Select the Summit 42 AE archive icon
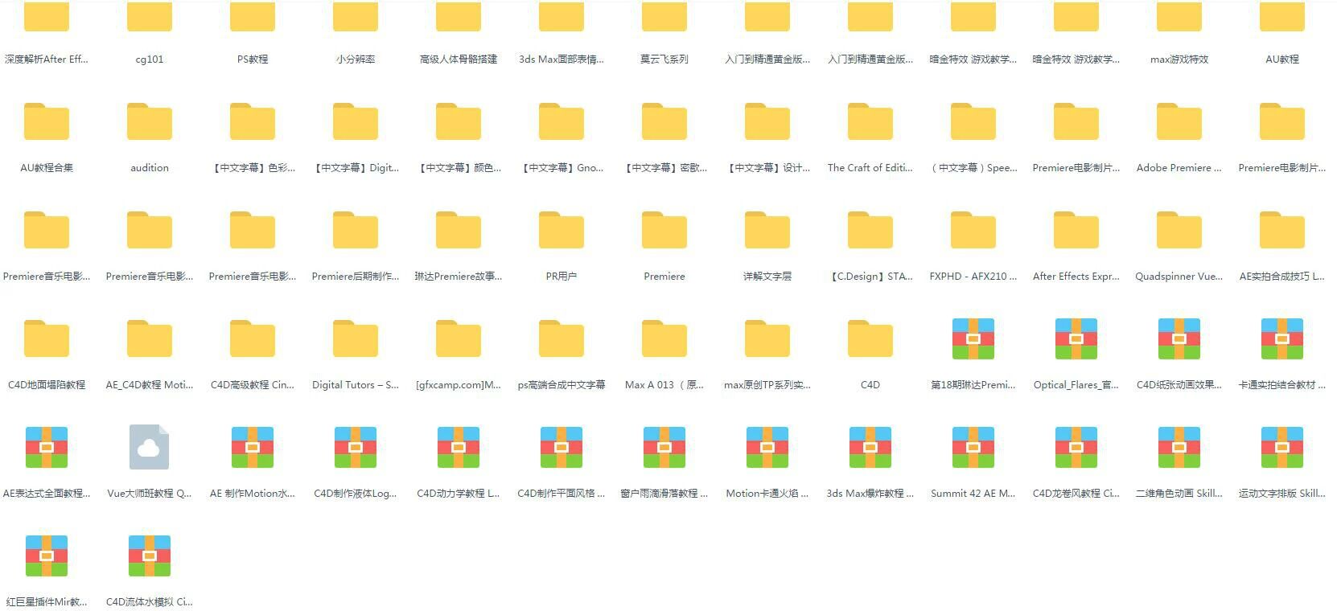This screenshot has height=611, width=1337. click(x=973, y=447)
